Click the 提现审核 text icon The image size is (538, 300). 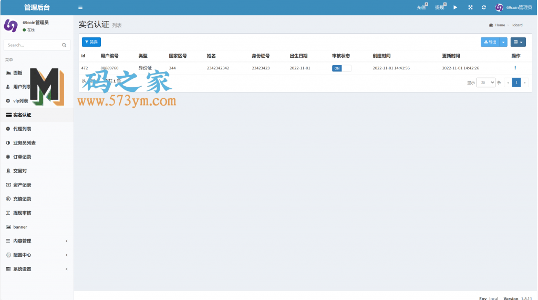click(8, 213)
